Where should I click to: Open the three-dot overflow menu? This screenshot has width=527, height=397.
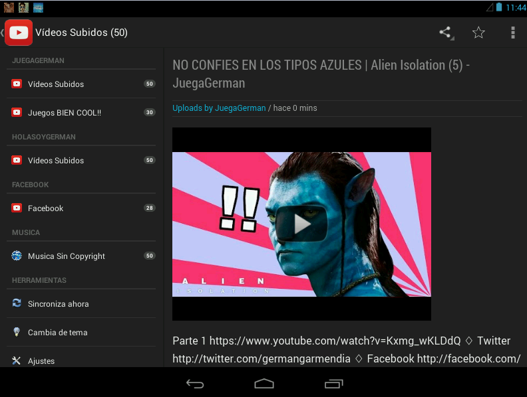tap(512, 33)
